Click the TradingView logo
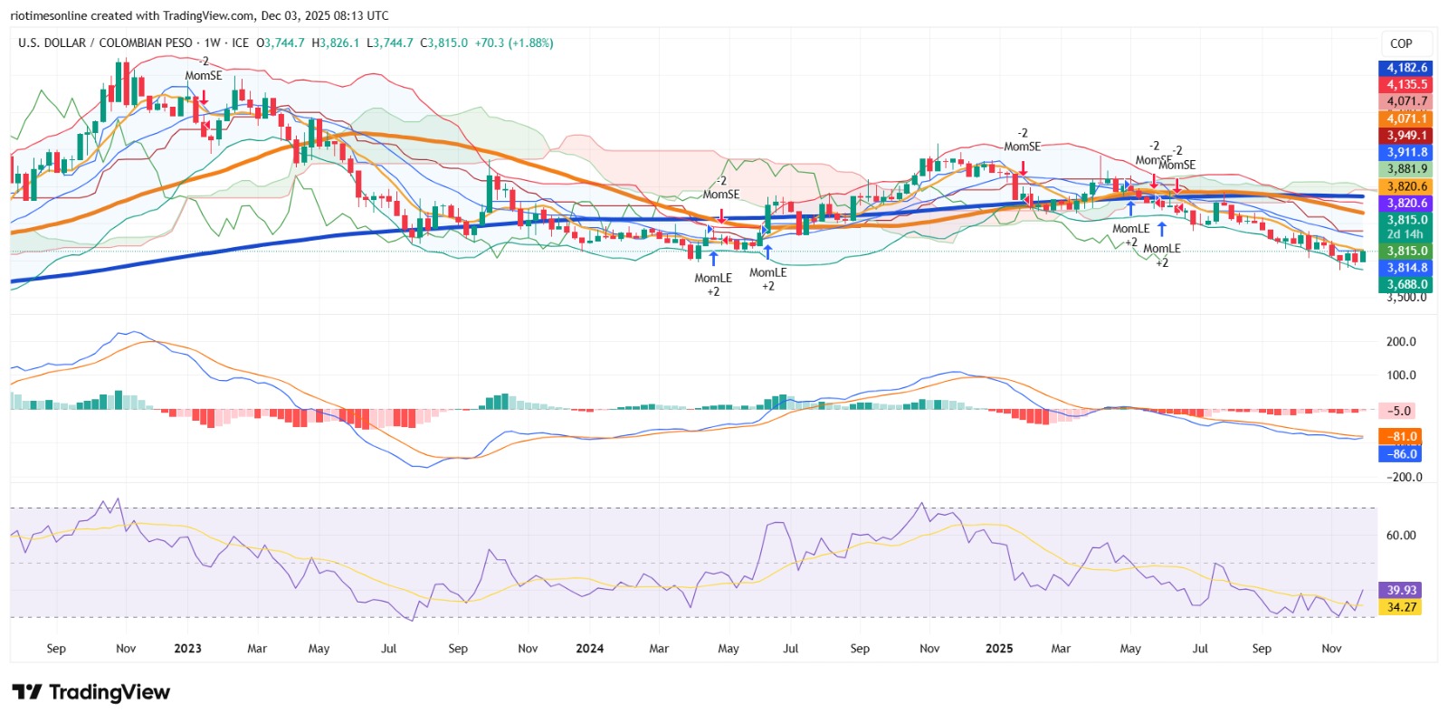The height and width of the screenshot is (722, 1448). pos(90,692)
